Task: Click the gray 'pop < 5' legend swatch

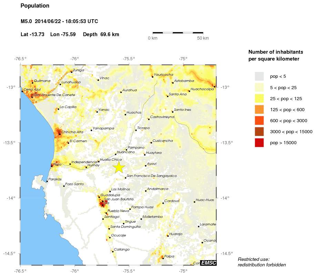Action: [x=259, y=76]
